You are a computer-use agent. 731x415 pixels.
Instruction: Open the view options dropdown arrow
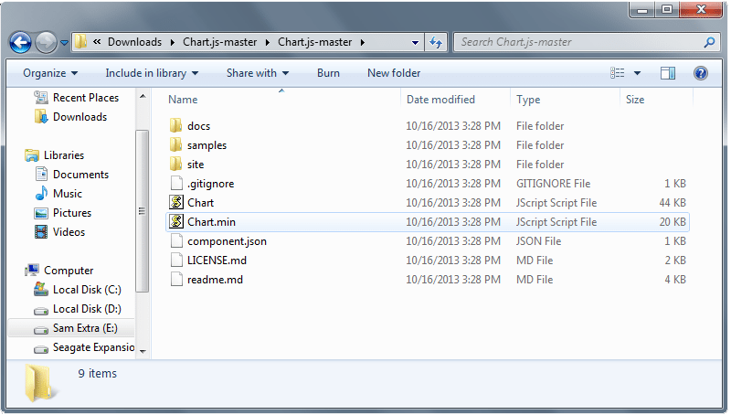pos(637,73)
